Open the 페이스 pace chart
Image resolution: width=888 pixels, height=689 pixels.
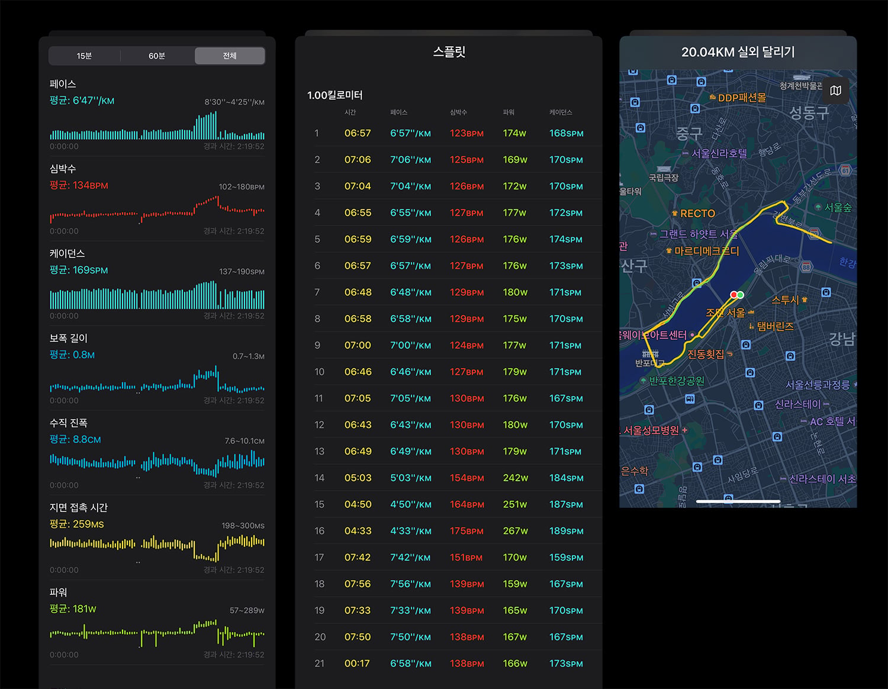pyautogui.click(x=157, y=115)
